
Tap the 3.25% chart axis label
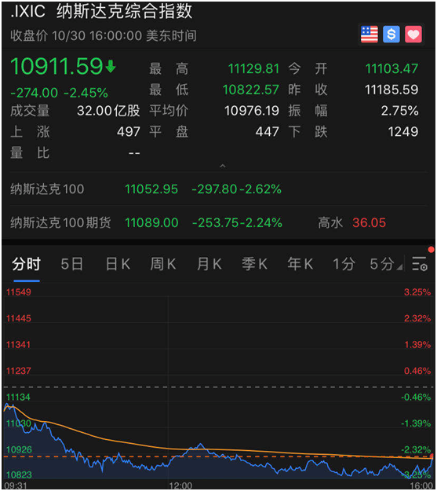[x=417, y=292]
